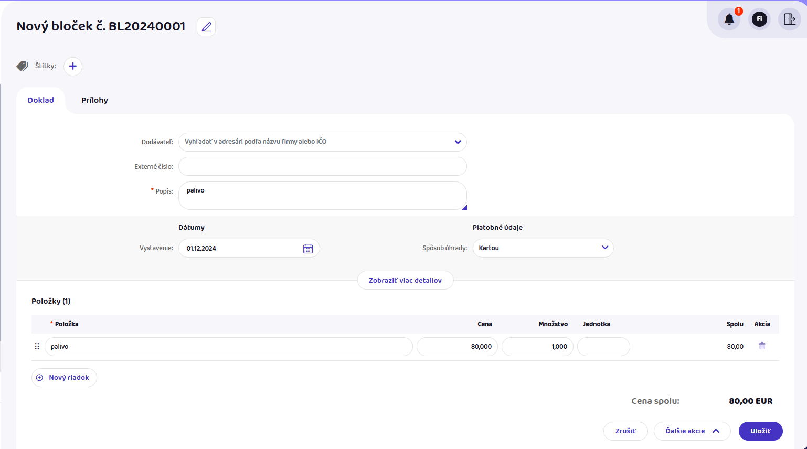Click the Položka column header

coord(67,324)
